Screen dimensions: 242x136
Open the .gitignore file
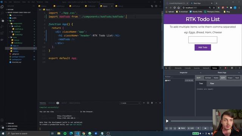pos(21,54)
